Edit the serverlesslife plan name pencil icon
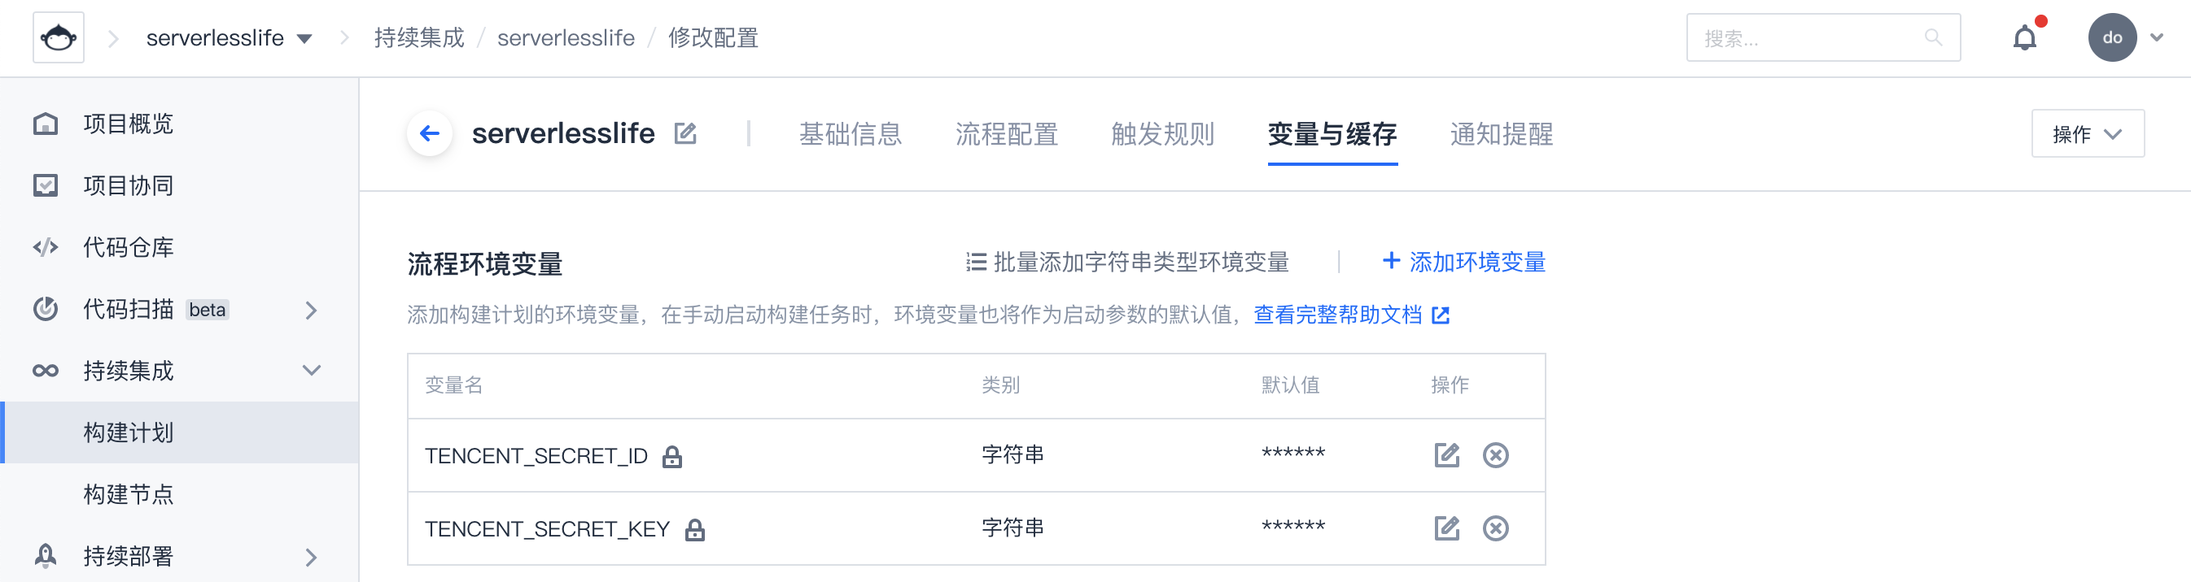2191x582 pixels. 684,133
